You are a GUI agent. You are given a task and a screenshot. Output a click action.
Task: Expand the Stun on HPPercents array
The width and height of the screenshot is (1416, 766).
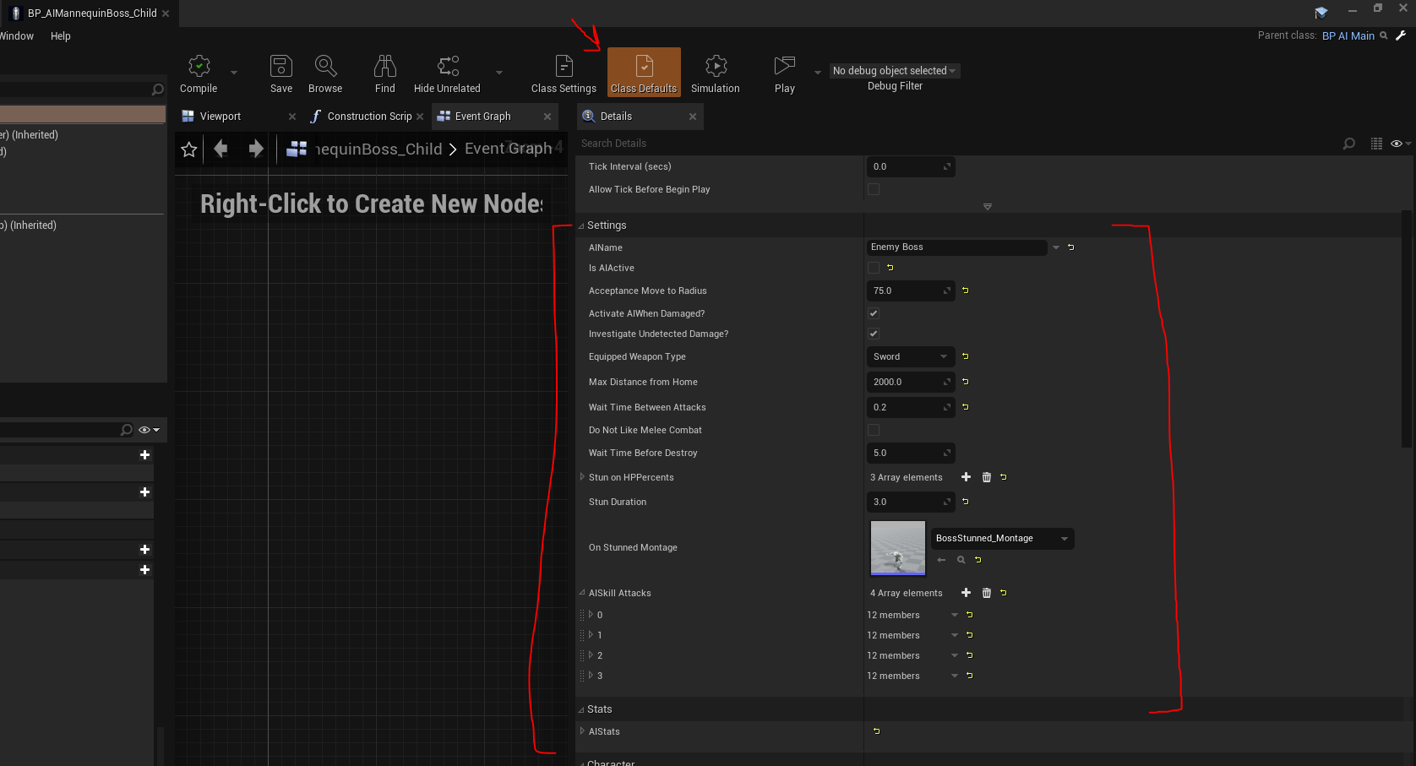pyautogui.click(x=582, y=477)
